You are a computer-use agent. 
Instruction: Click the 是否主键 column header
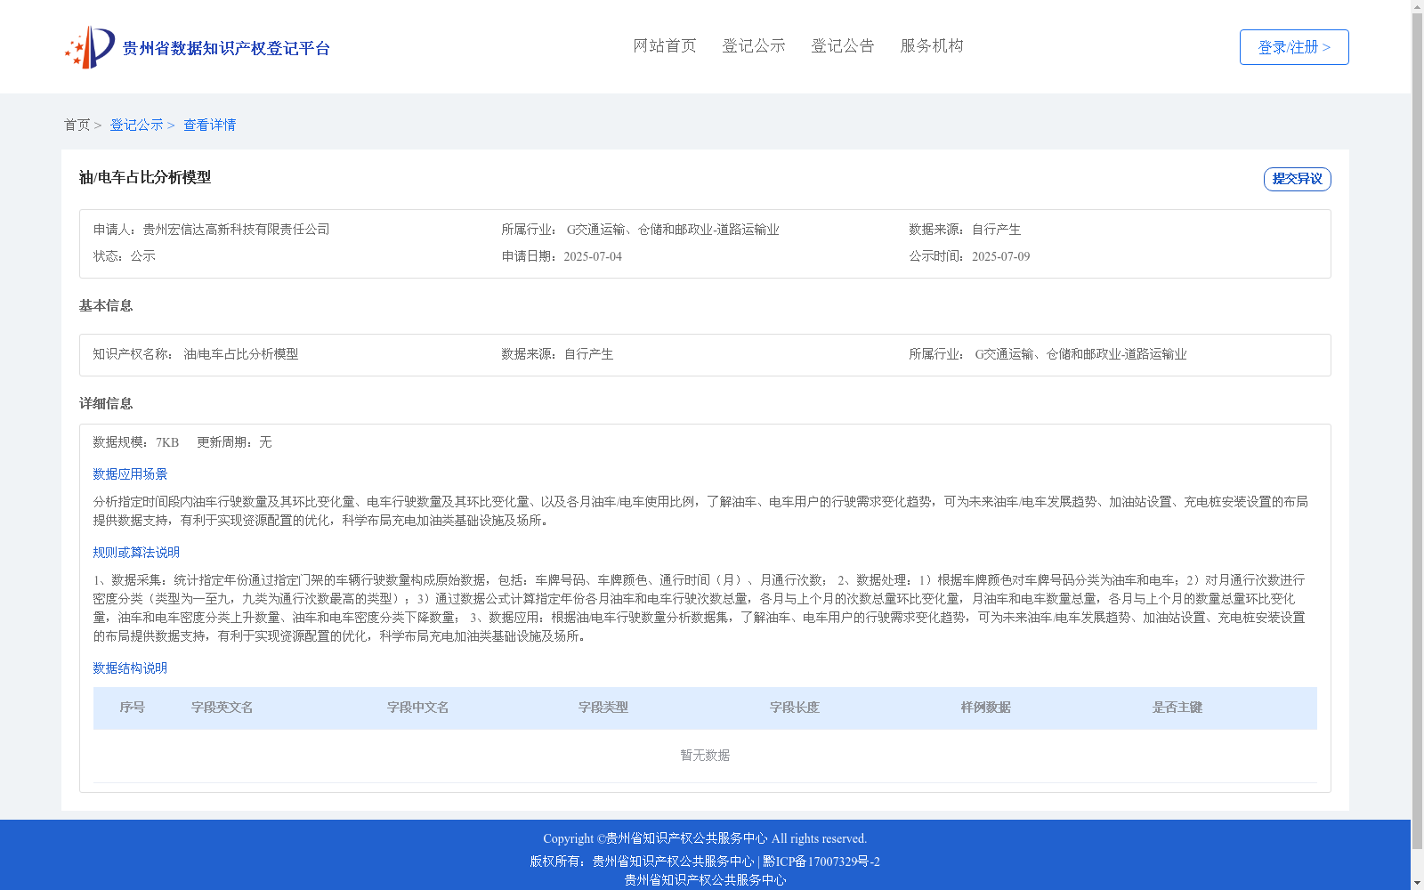[x=1177, y=708]
